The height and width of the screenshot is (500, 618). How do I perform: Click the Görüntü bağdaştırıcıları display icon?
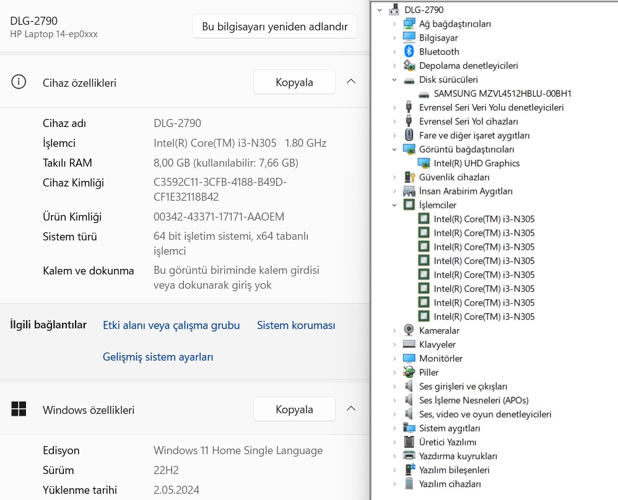(x=409, y=149)
